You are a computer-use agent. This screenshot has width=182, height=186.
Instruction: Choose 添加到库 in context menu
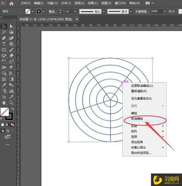[145, 142]
